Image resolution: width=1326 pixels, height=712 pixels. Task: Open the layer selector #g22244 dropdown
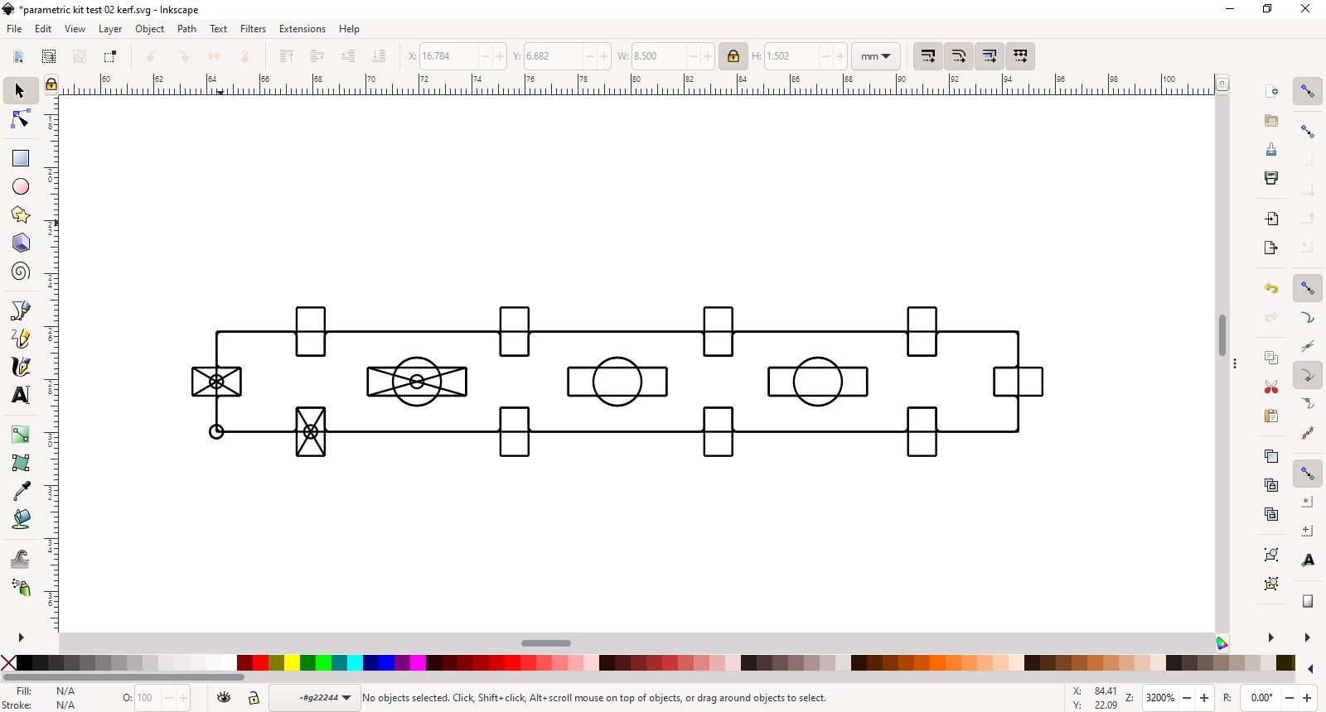pos(316,698)
